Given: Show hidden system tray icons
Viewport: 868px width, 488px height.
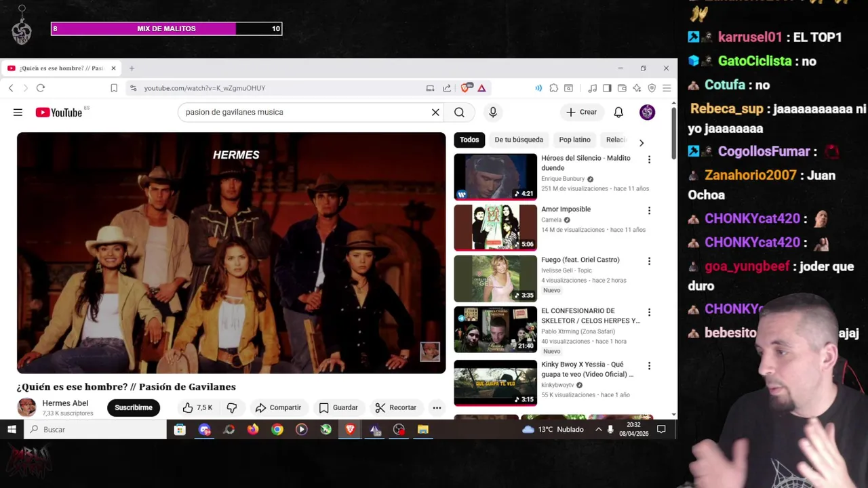Looking at the screenshot, I should [598, 429].
